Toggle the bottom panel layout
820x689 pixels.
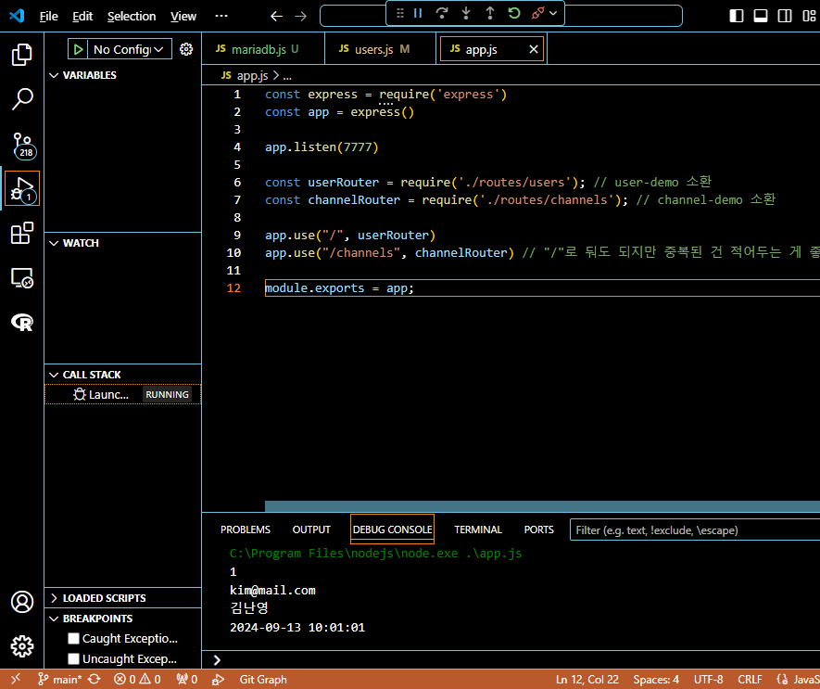pos(761,16)
